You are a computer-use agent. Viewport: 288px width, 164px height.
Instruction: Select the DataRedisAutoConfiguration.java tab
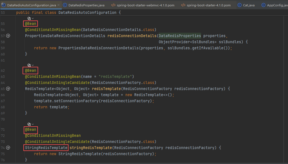point(31,5)
